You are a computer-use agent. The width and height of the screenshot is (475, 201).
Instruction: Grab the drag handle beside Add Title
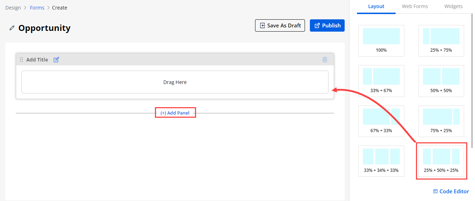pos(21,60)
